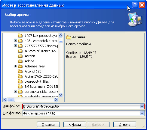Expand the 777777777777index folder
Image resolution: width=147 pixels, height=130 pixels.
pyautogui.click(x=15, y=46)
